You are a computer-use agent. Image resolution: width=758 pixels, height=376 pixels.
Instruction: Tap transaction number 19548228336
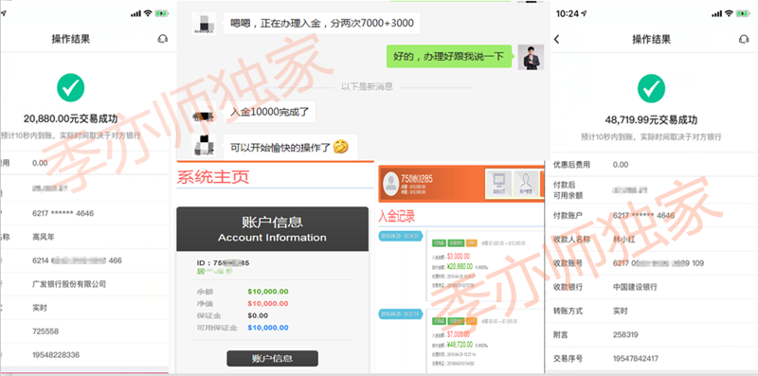coord(56,355)
